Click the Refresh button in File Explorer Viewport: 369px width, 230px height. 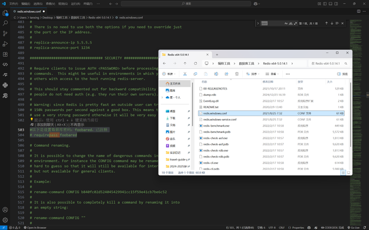pyautogui.click(x=195, y=64)
